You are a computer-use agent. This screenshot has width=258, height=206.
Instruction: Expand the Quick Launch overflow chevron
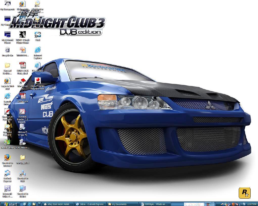point(39,204)
